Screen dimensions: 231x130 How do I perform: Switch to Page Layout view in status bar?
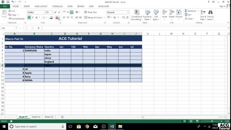pos(191,121)
